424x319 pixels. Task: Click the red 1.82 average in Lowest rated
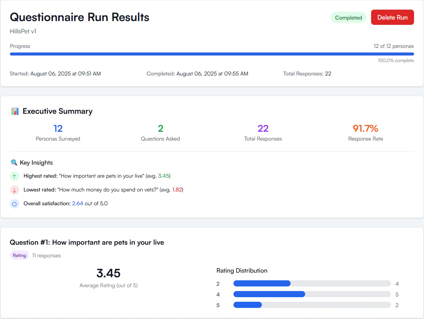177,190
